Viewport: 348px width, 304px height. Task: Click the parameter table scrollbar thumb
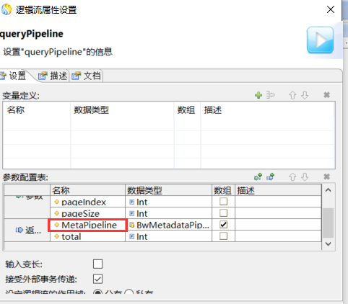[328, 223]
